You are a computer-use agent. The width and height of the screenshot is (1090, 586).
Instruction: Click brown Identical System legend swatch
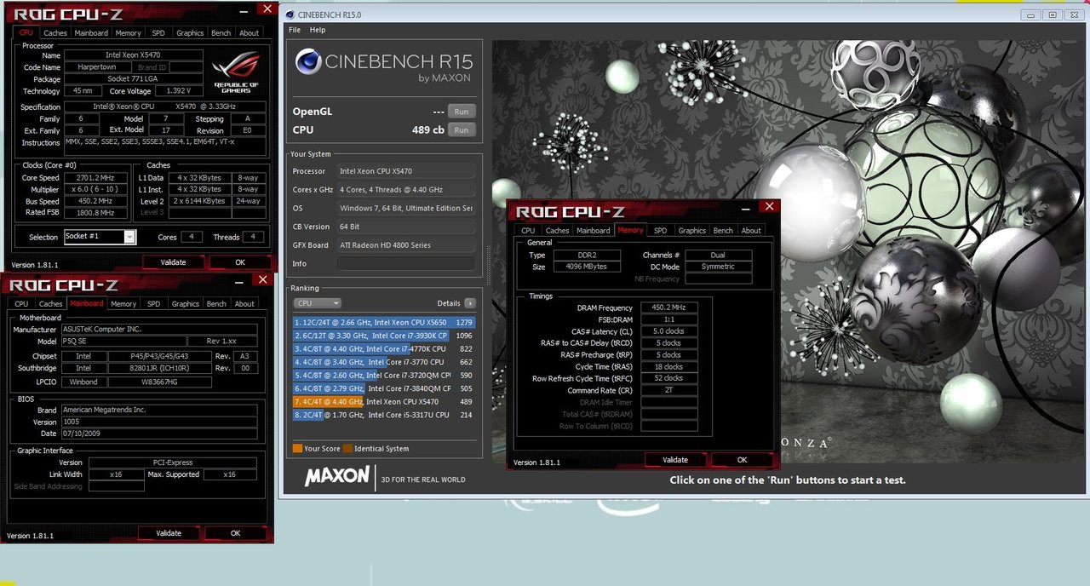pyautogui.click(x=348, y=449)
